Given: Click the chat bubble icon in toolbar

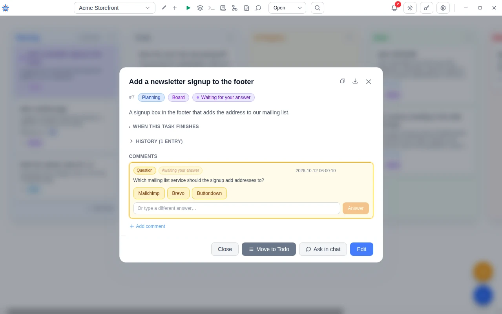Looking at the screenshot, I should point(258,8).
